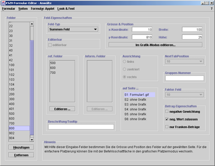
Task: Click the Entfernen button
Action: (x=21, y=155)
